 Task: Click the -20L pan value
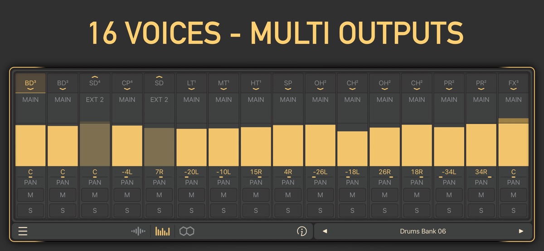[x=191, y=172]
